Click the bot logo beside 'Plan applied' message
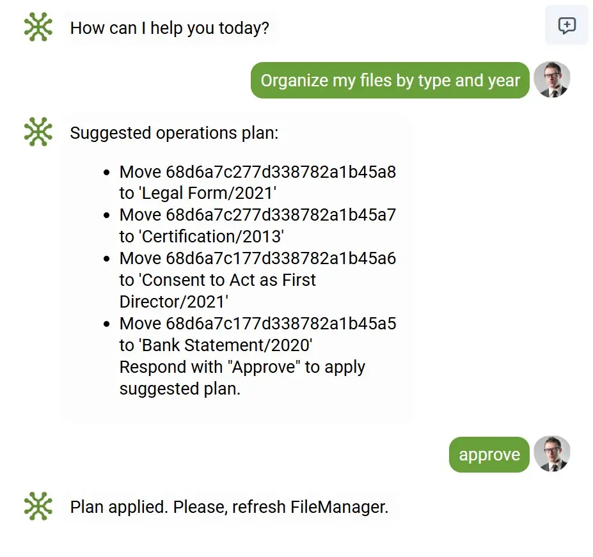The width and height of the screenshot is (593, 557). point(38,506)
